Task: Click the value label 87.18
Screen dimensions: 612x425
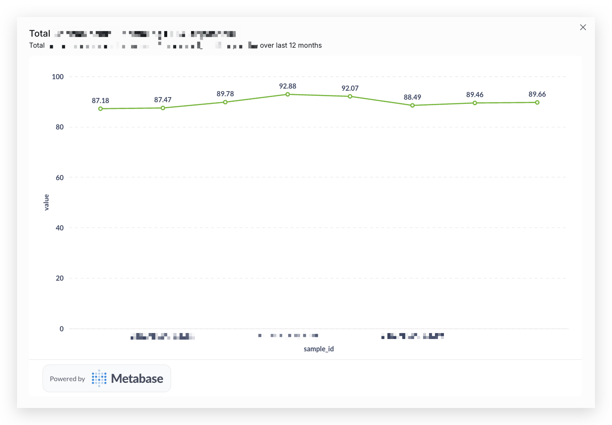Action: [x=100, y=101]
